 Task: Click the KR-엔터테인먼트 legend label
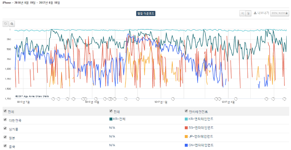tap(201, 119)
